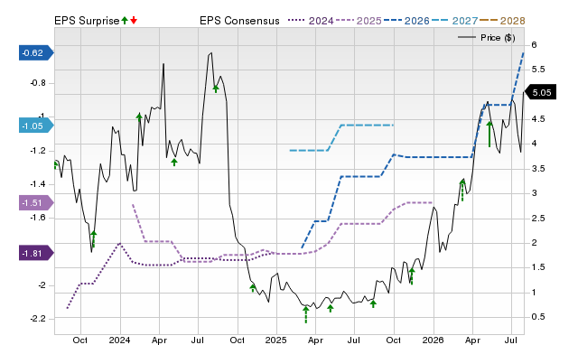Toggle the Price ($) legend entry

click(x=487, y=38)
